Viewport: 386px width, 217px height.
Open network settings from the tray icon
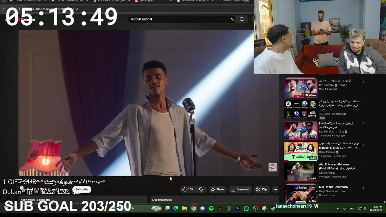point(360,208)
